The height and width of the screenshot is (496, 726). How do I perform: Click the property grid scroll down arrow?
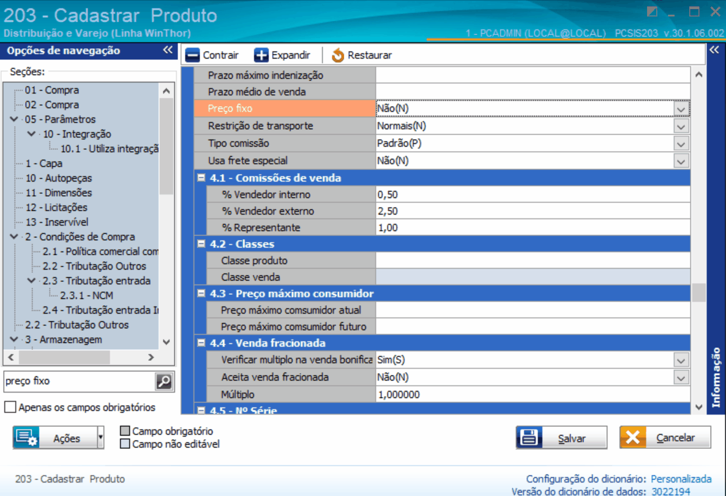(699, 407)
